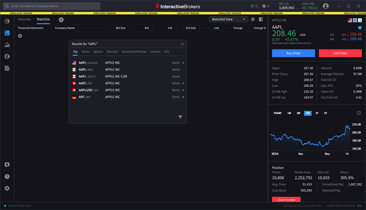366x210 pixels.
Task: Switch to the Warrants results tab
Action: click(x=112, y=52)
